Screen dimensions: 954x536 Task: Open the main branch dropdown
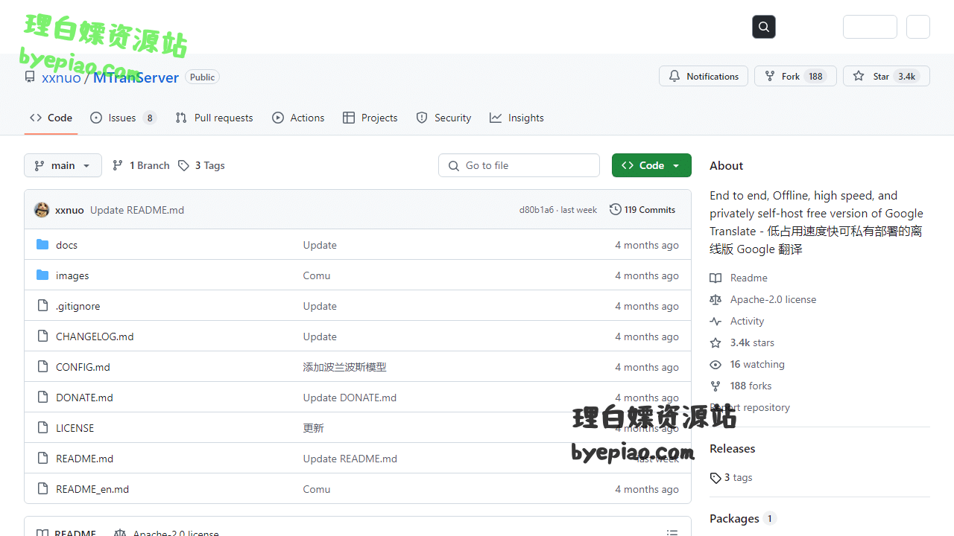(63, 165)
